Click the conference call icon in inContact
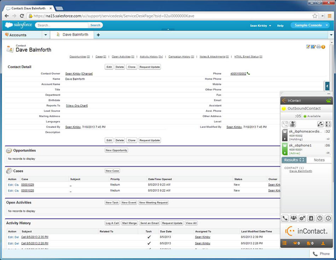This screenshot has width=336, height=260. tap(328, 124)
